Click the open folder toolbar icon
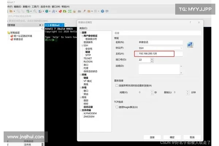Screen dimensions: 219x146 pos(11,11)
